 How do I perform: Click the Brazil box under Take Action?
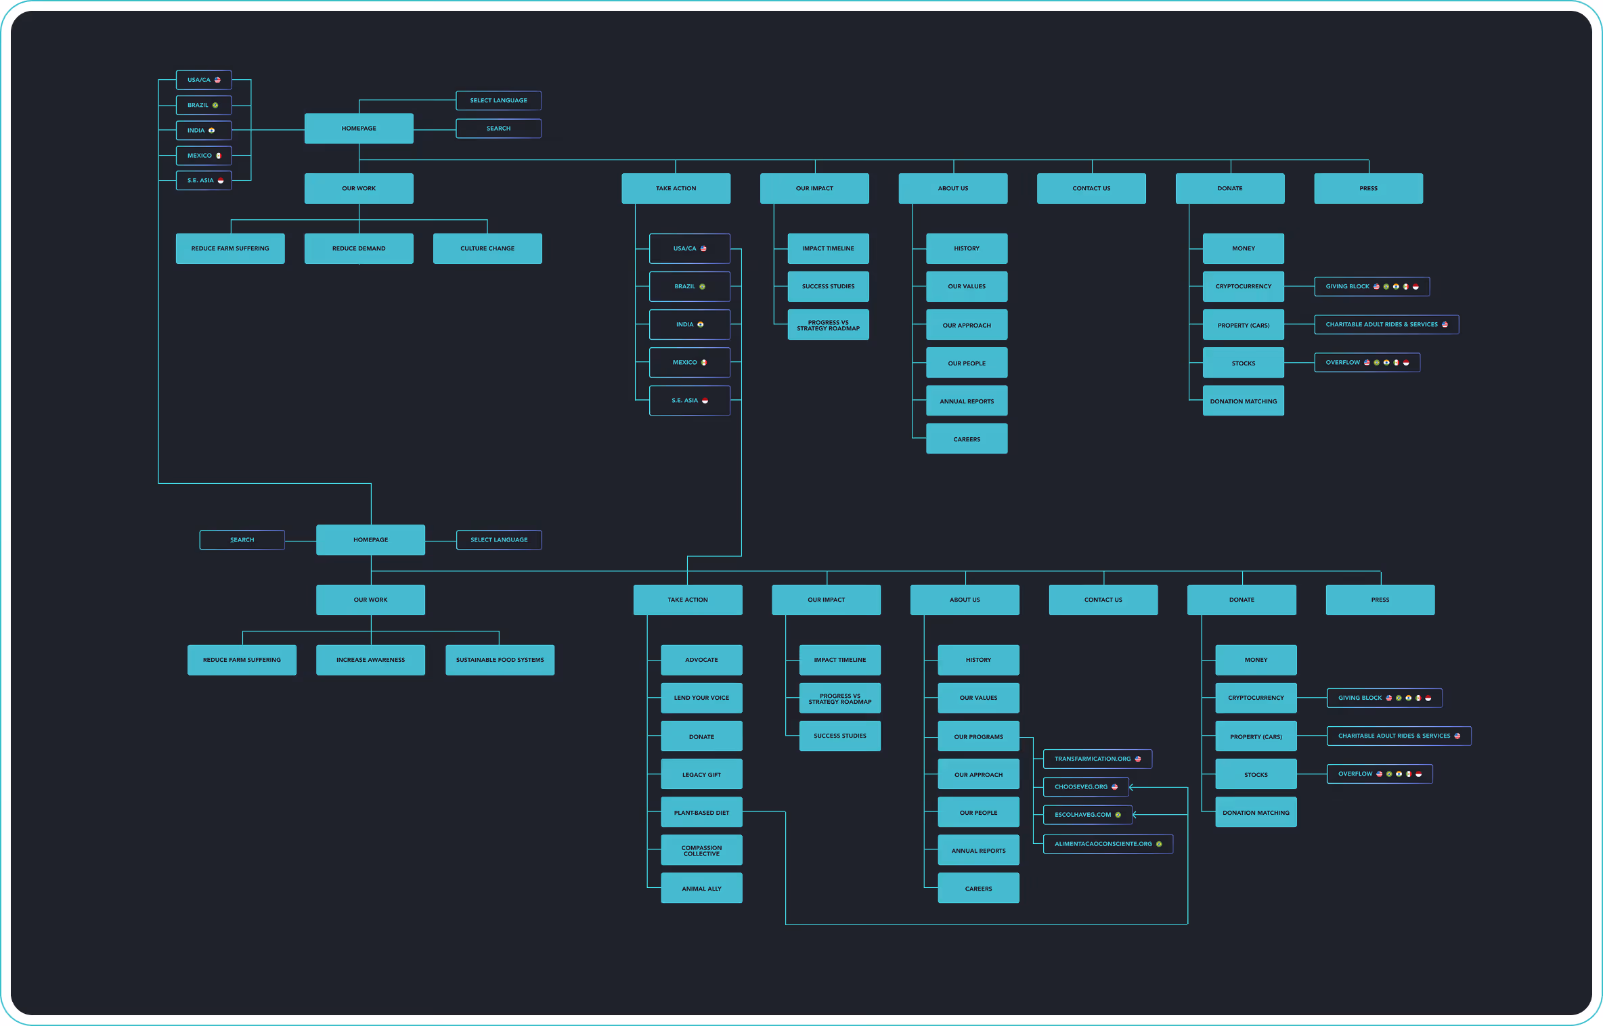click(690, 286)
